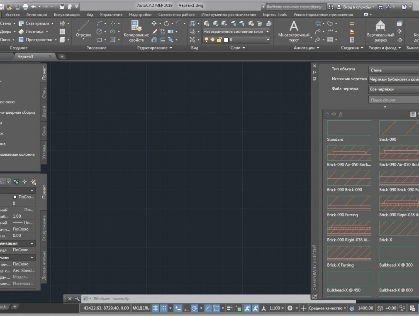
Task: Click the Поиск стиля search field
Action: pos(393,100)
